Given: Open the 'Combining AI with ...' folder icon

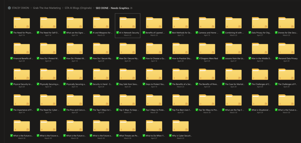Looking at the screenshot, I should click(x=234, y=23).
